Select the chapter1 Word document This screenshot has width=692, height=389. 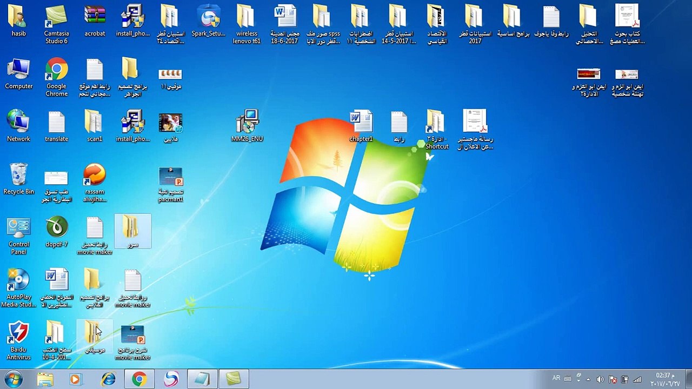[361, 126]
